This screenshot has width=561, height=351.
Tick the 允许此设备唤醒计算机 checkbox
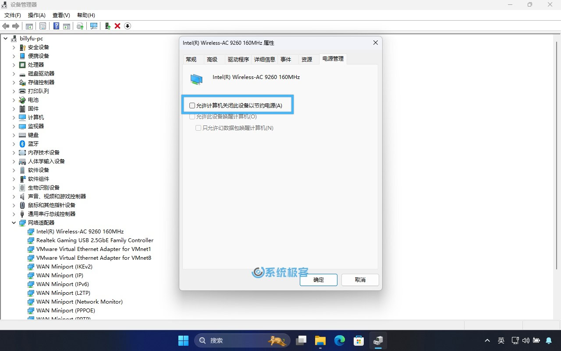point(192,117)
